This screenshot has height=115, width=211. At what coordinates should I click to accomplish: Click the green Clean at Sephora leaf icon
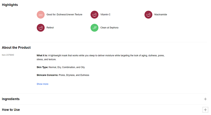[x=94, y=28]
